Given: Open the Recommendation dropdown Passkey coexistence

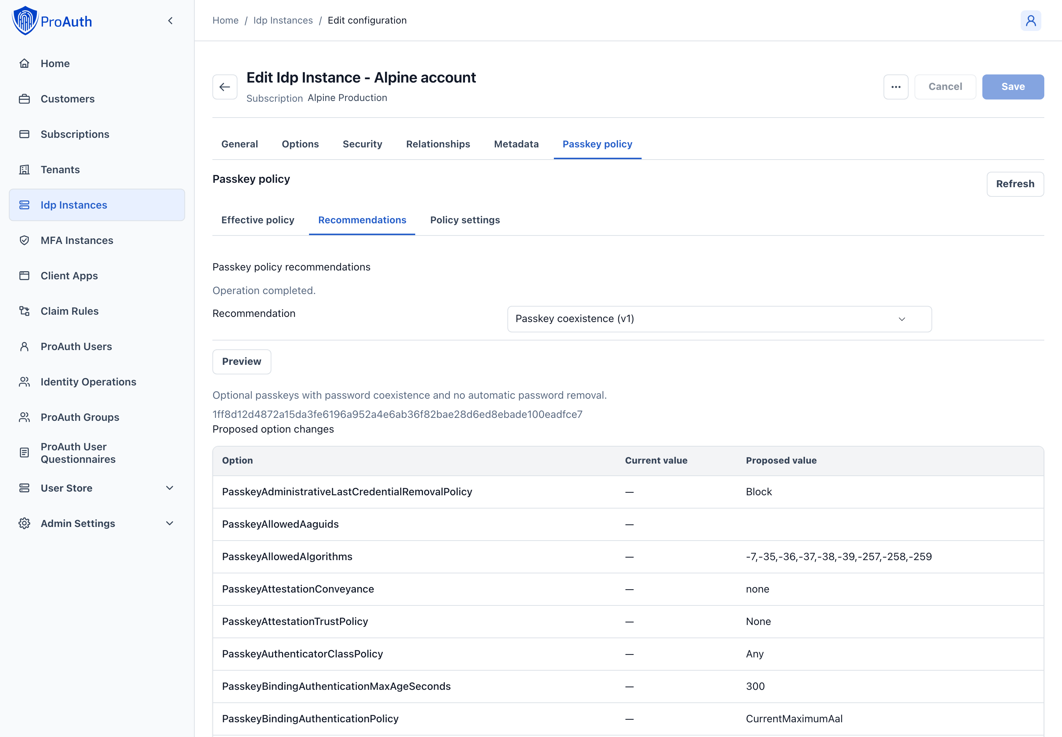Looking at the screenshot, I should [x=719, y=319].
